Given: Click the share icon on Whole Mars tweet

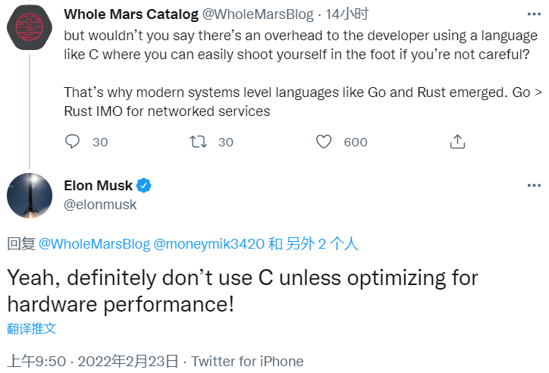Looking at the screenshot, I should (x=457, y=142).
